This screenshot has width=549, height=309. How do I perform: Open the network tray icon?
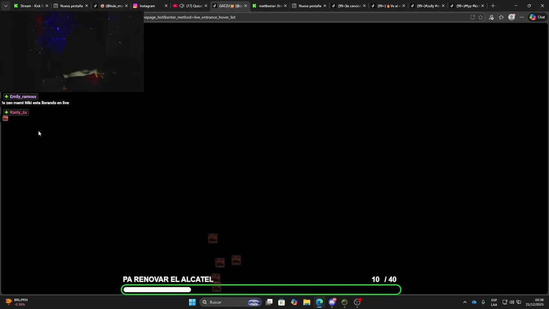point(505,302)
